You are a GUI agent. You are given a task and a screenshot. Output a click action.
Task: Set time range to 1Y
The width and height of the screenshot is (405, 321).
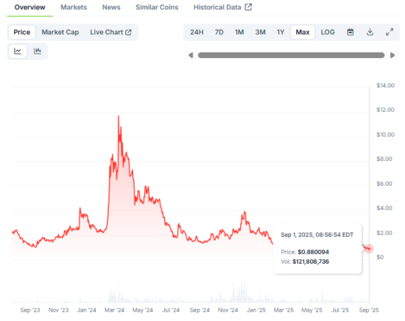[x=280, y=32]
